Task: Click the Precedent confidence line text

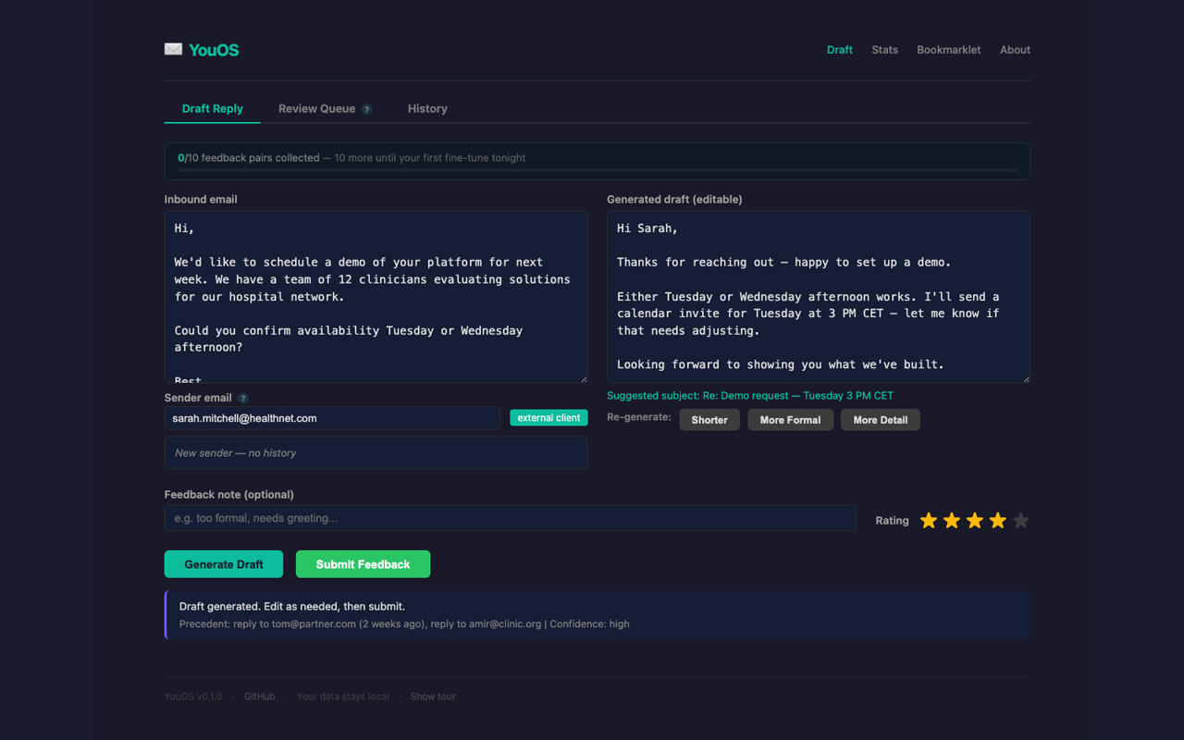Action: 404,624
